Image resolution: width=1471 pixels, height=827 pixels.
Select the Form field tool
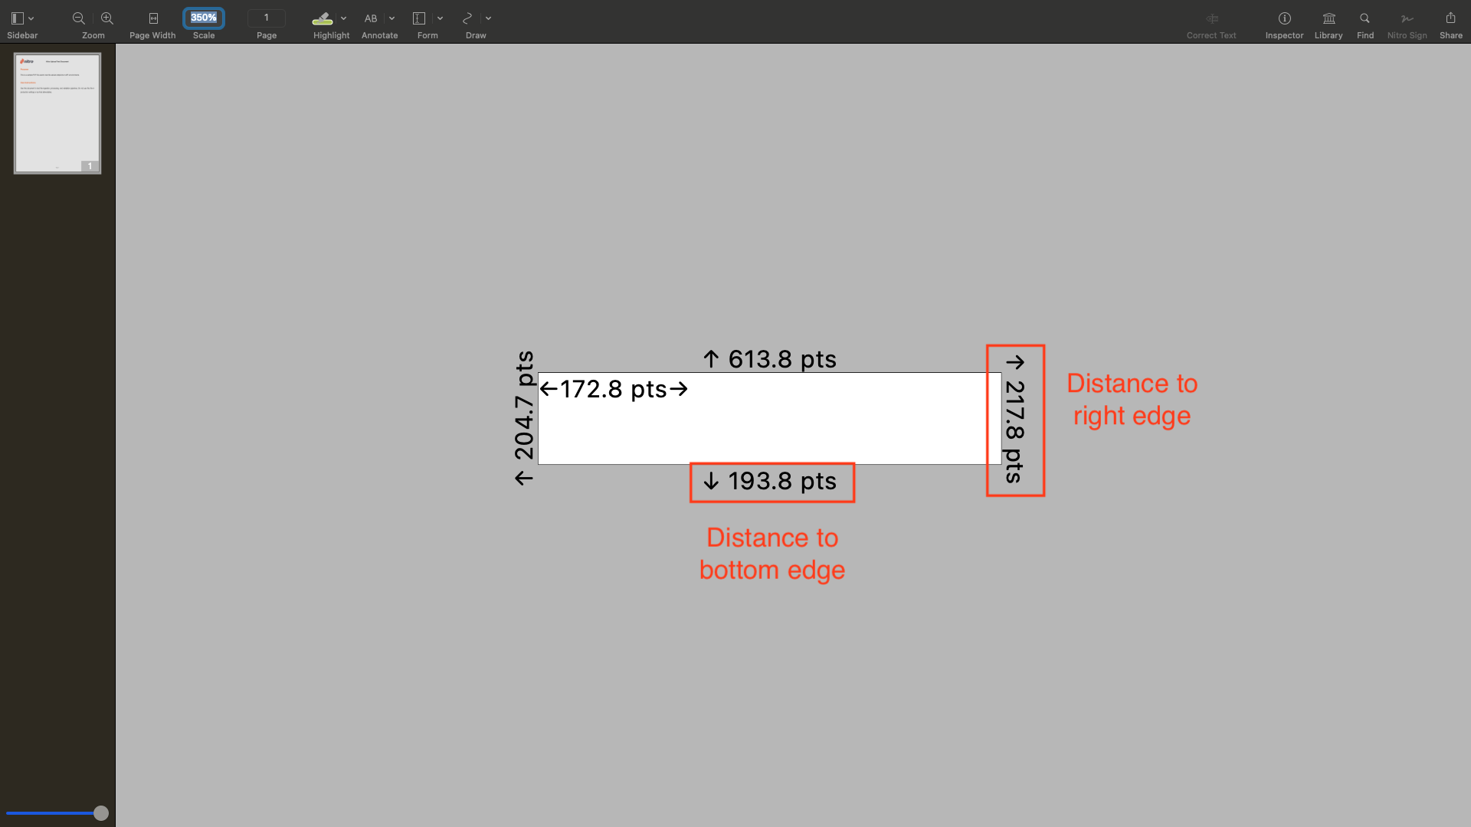419,18
